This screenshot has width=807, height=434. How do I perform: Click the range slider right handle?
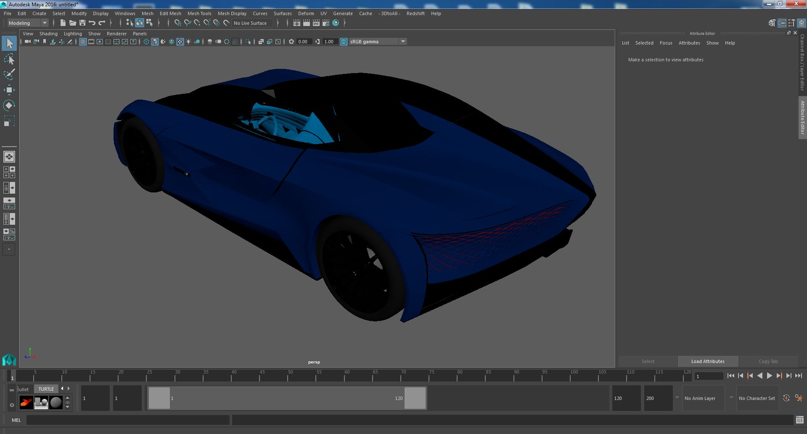point(415,398)
